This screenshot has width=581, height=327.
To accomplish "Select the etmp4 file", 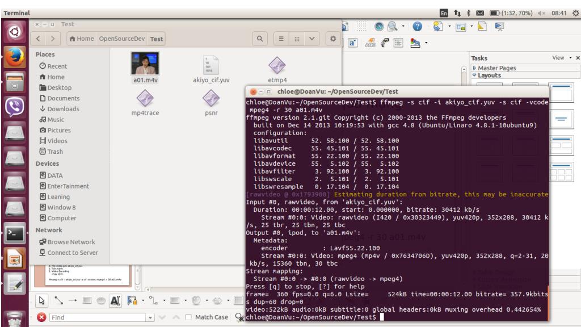I will pos(277,70).
